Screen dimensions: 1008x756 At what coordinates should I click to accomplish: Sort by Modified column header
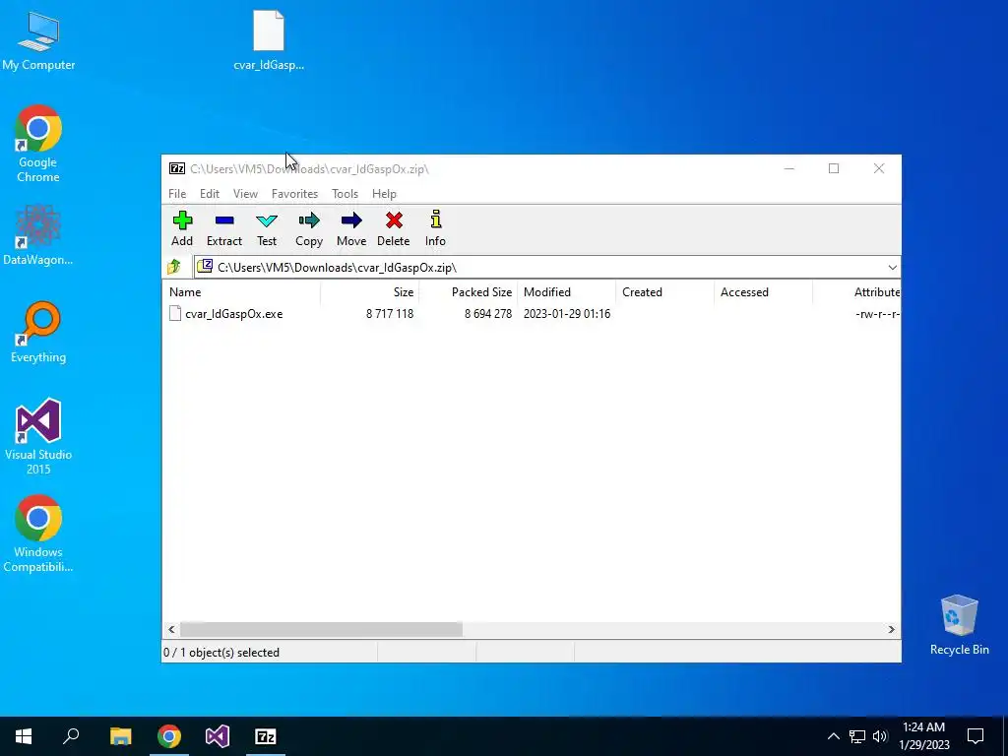[x=567, y=291]
